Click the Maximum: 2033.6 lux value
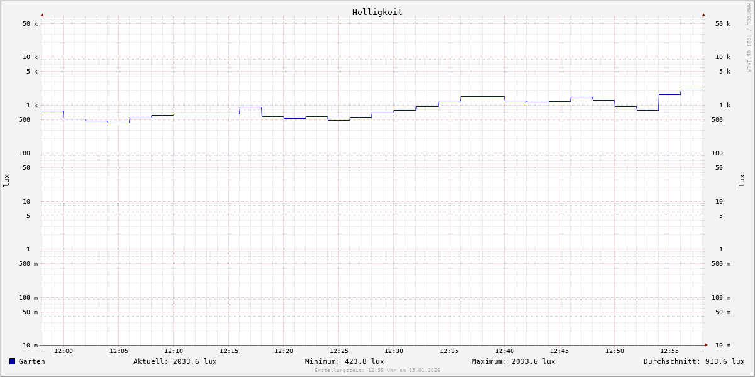 pos(513,361)
